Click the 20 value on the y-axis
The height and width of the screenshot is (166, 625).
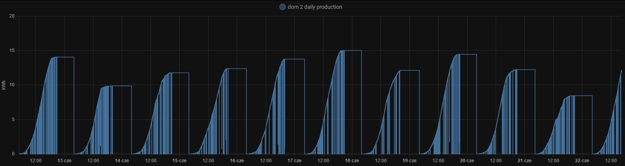click(x=12, y=16)
